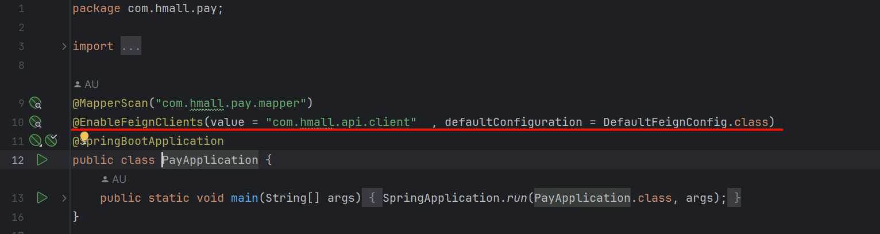Click the Spring bean gutter icon beside @EnableFeignClients
This screenshot has width=880, height=234.
click(x=36, y=122)
